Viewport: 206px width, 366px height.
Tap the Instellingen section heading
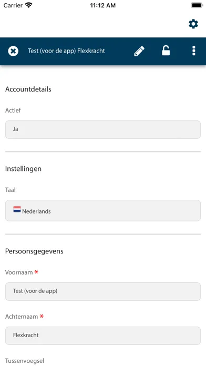[x=23, y=169]
